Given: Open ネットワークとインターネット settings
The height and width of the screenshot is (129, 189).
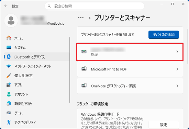Looking at the screenshot, I should [x=37, y=66].
